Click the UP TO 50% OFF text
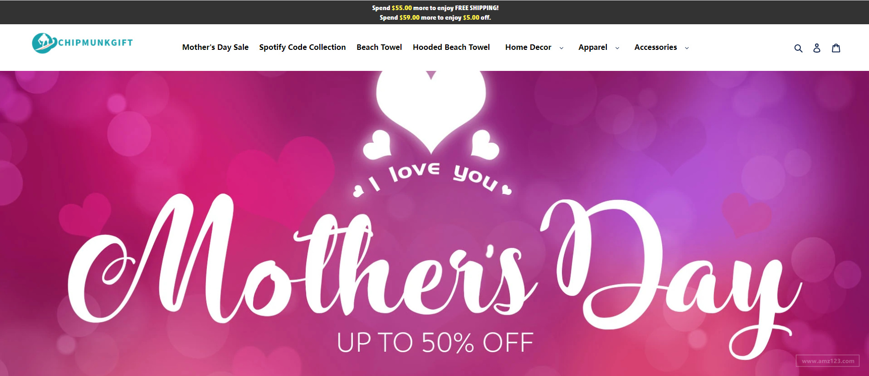This screenshot has width=869, height=376. pyautogui.click(x=435, y=343)
